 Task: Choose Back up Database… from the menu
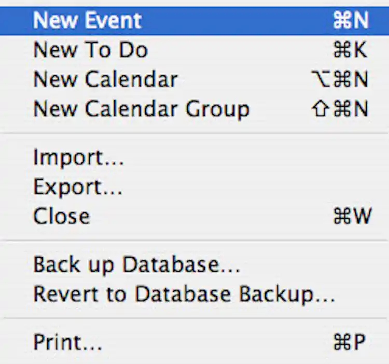coord(195,264)
